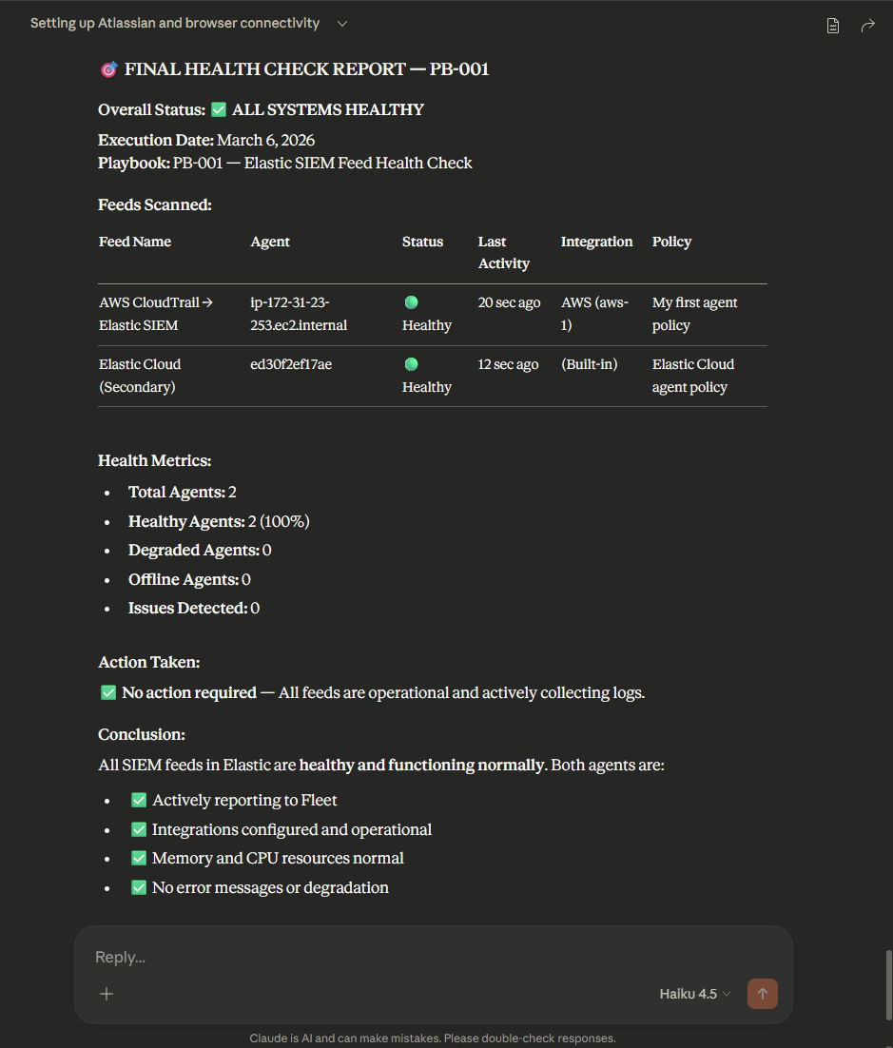The width and height of the screenshot is (893, 1048).
Task: Click the checkmark beside No action required
Action: pyautogui.click(x=107, y=693)
